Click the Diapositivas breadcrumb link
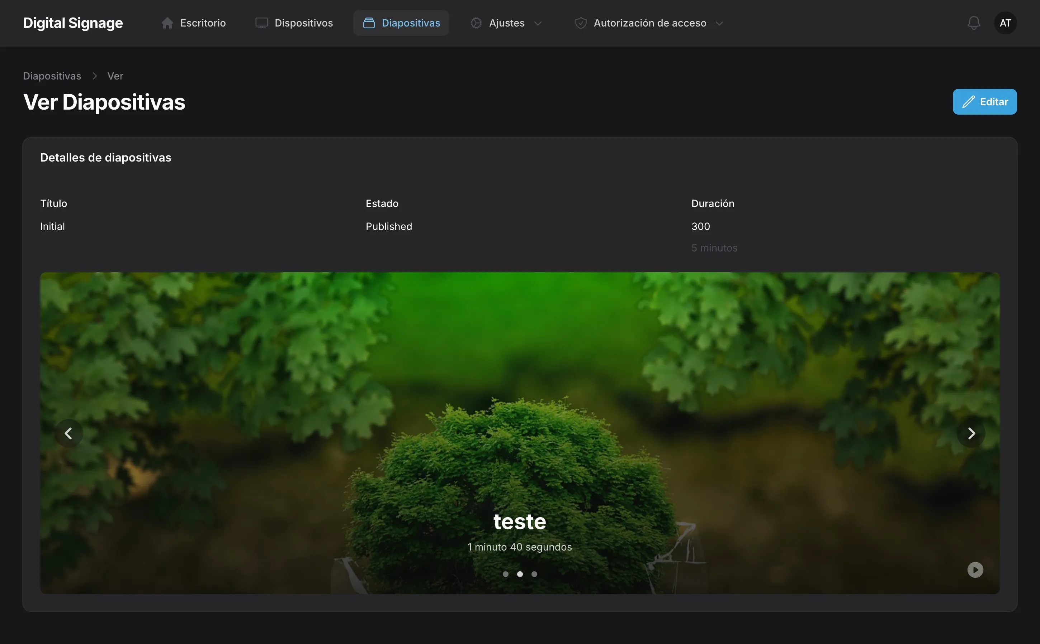This screenshot has width=1040, height=644. pos(52,76)
